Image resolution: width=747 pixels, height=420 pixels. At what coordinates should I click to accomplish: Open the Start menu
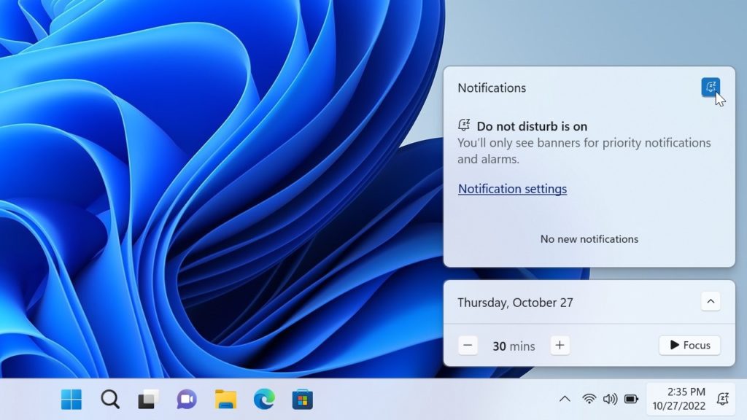tap(71, 399)
